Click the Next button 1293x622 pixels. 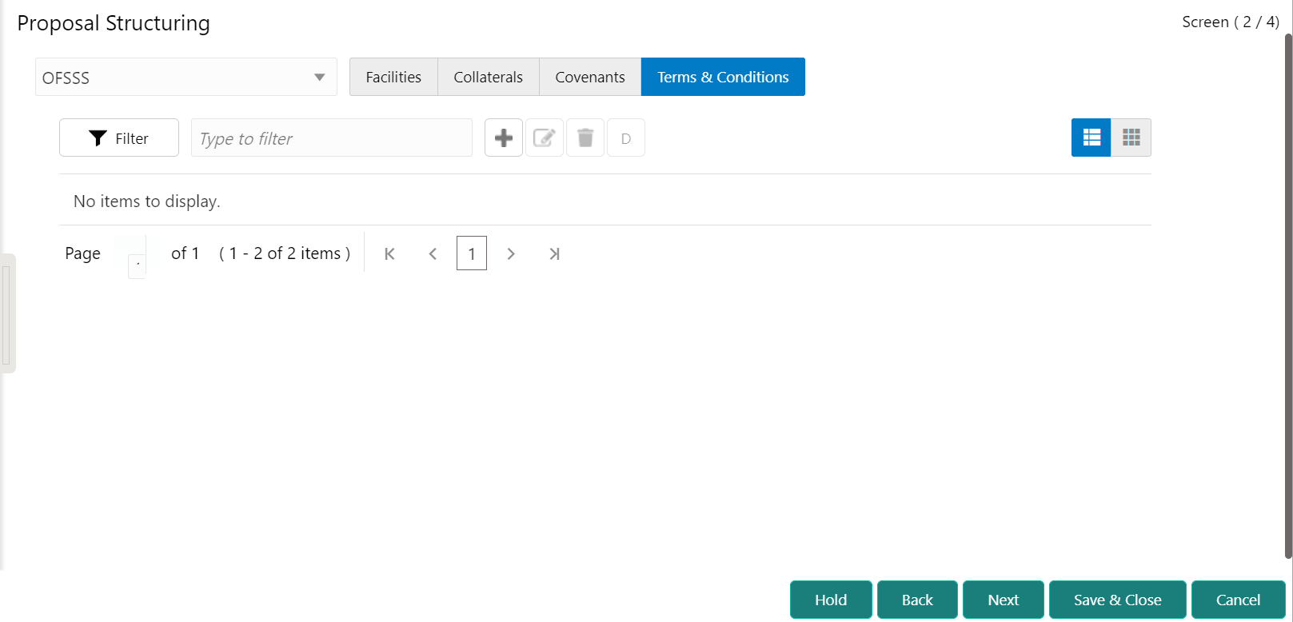click(1004, 600)
